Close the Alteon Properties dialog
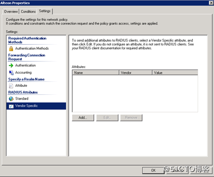Image resolution: width=214 pixels, height=177 pixels. point(211,3)
